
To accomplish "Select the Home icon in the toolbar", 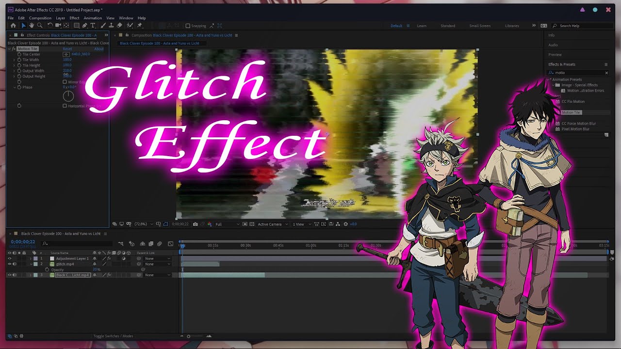I will pos(13,26).
